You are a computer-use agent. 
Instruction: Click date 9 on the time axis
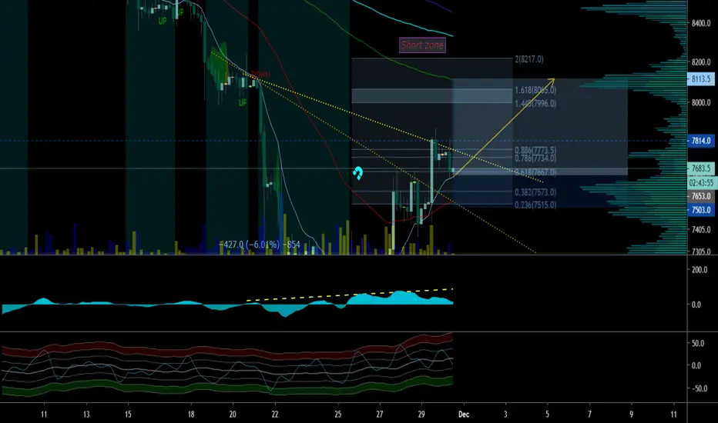coord(632,415)
